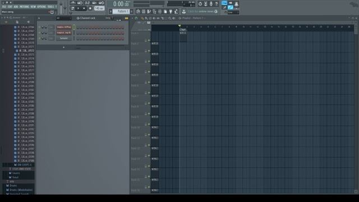Mute Track 1 in the Playlist
Viewport: 359px width, 202px height.
[149, 40]
